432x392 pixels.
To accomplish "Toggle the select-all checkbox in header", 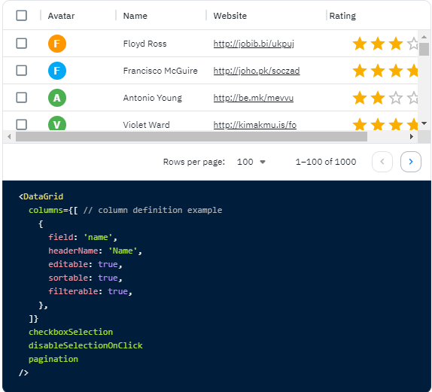I will 22,16.
